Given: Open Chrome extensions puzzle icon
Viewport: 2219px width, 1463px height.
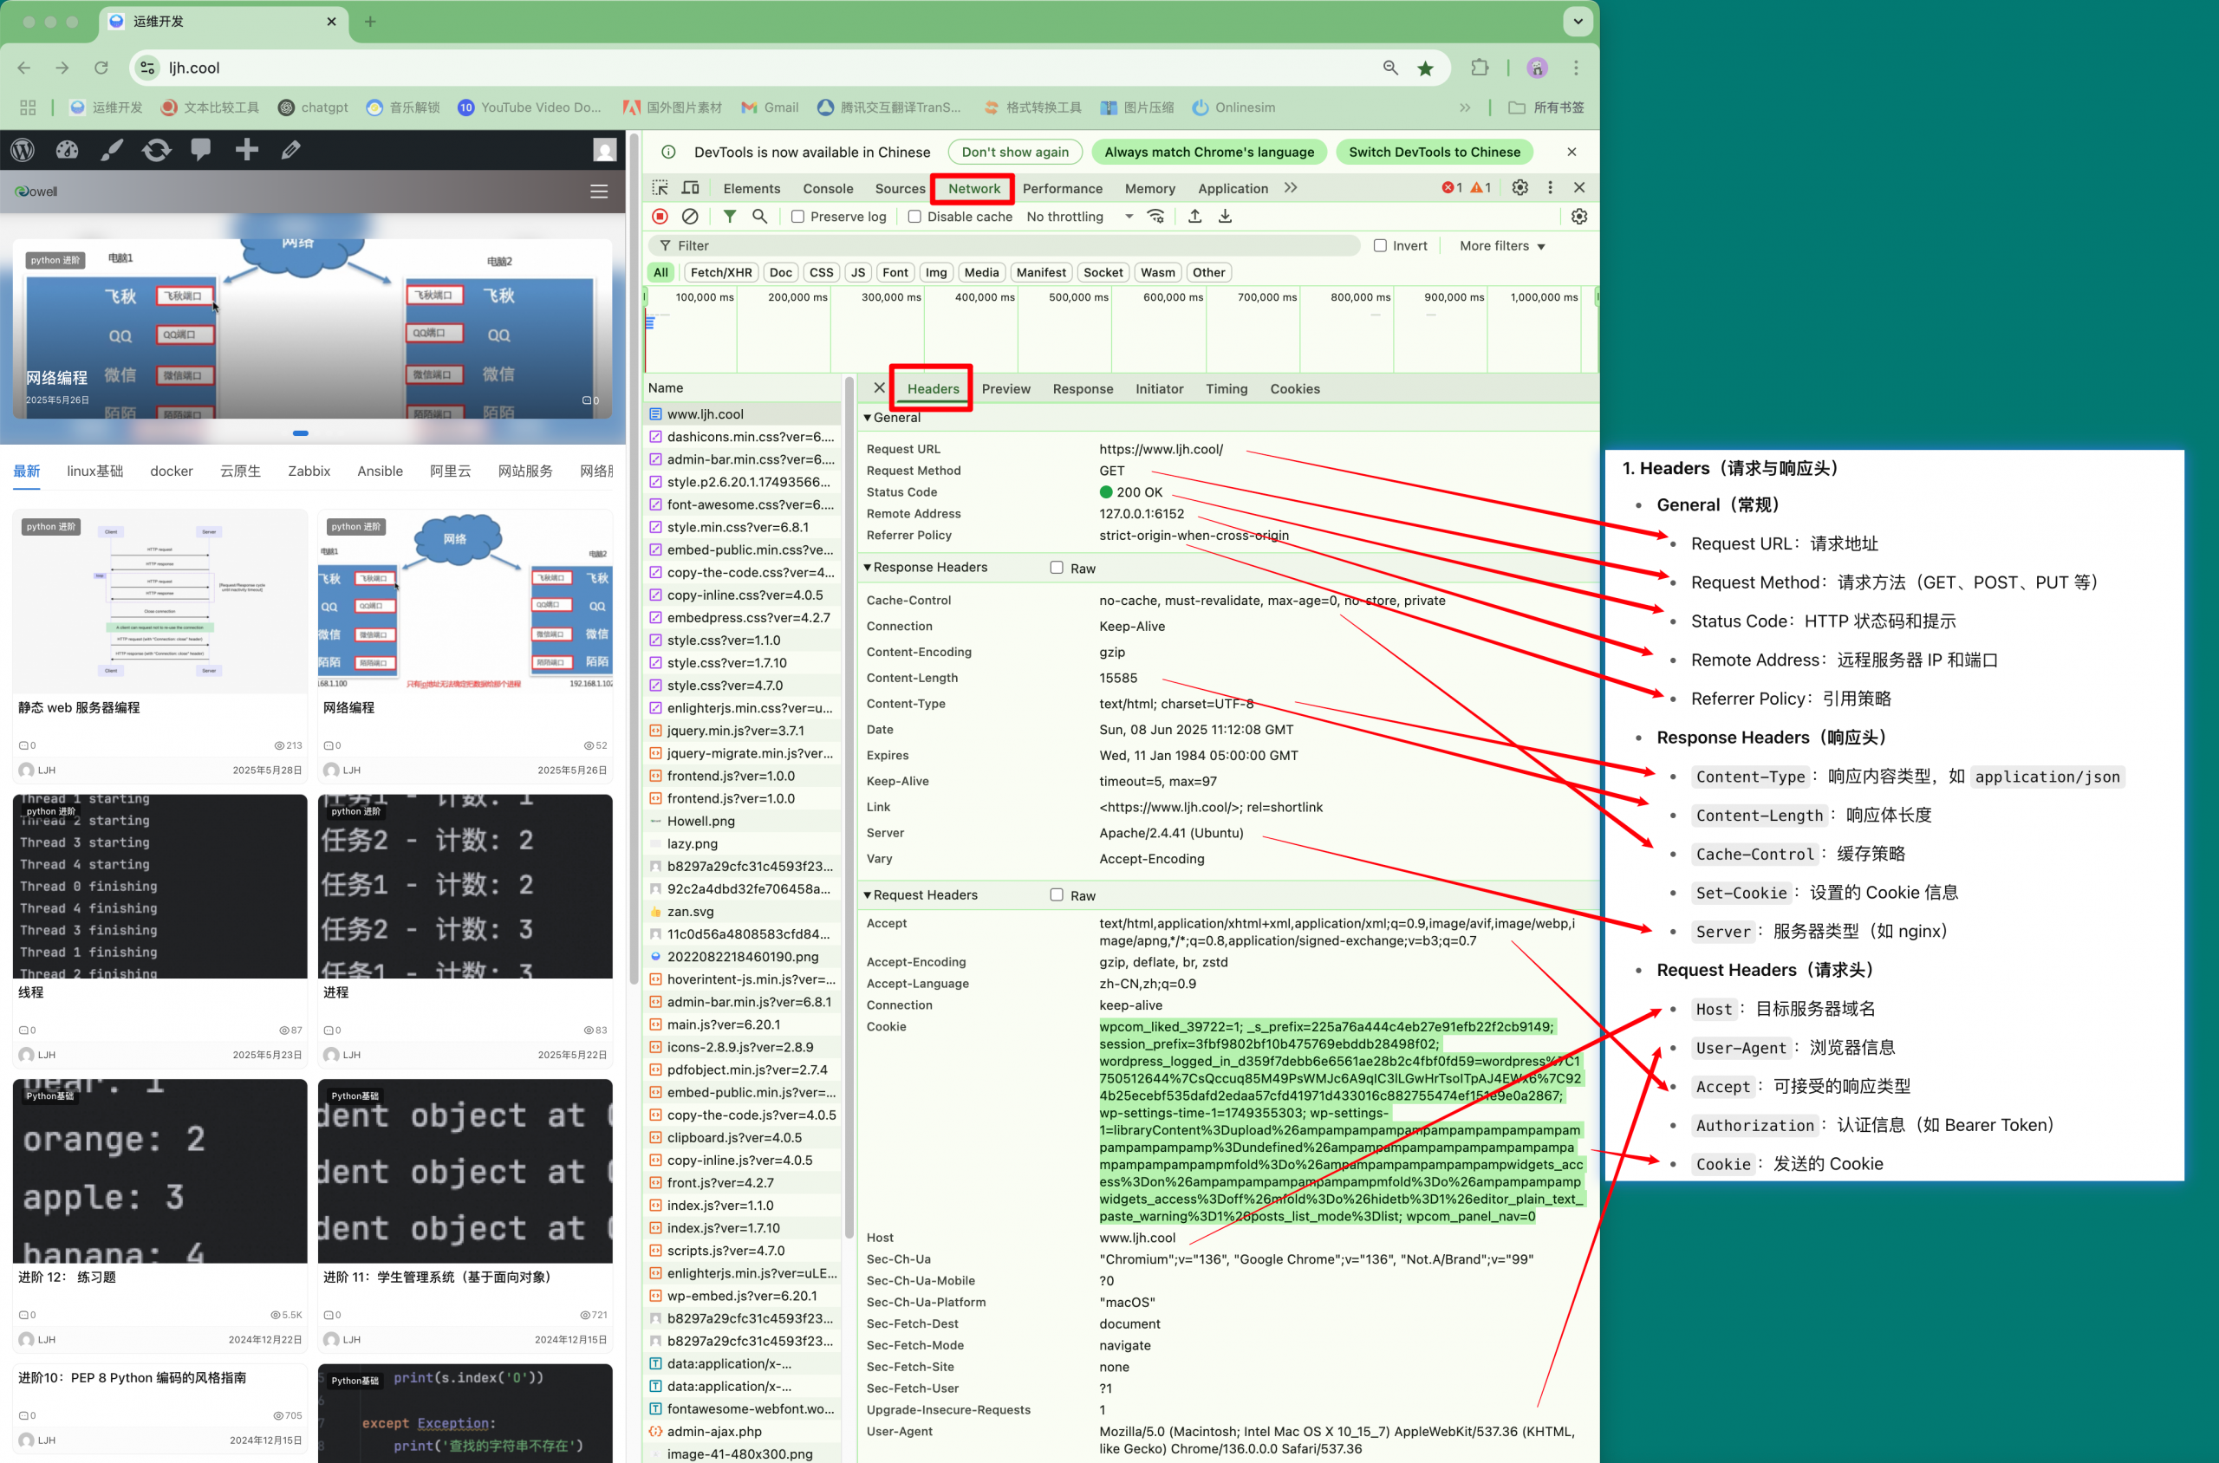Looking at the screenshot, I should click(x=1480, y=68).
